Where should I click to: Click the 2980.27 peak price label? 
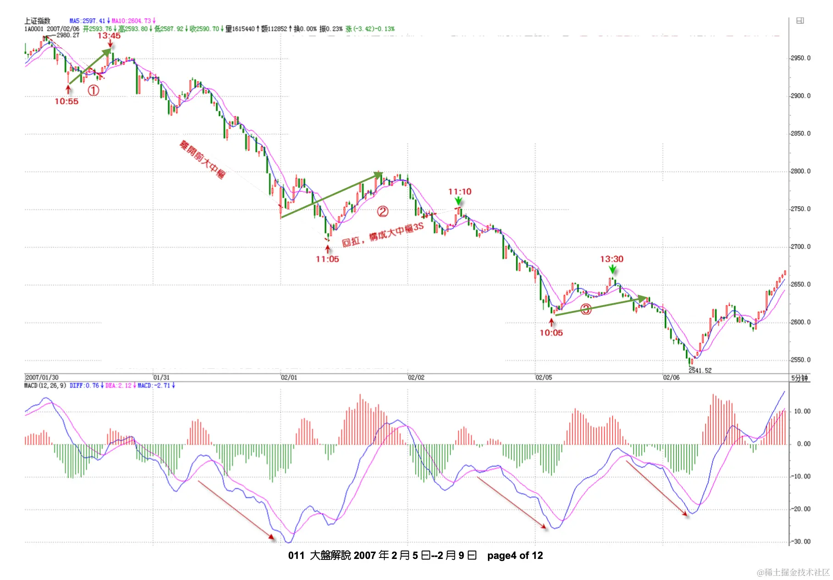(x=68, y=35)
